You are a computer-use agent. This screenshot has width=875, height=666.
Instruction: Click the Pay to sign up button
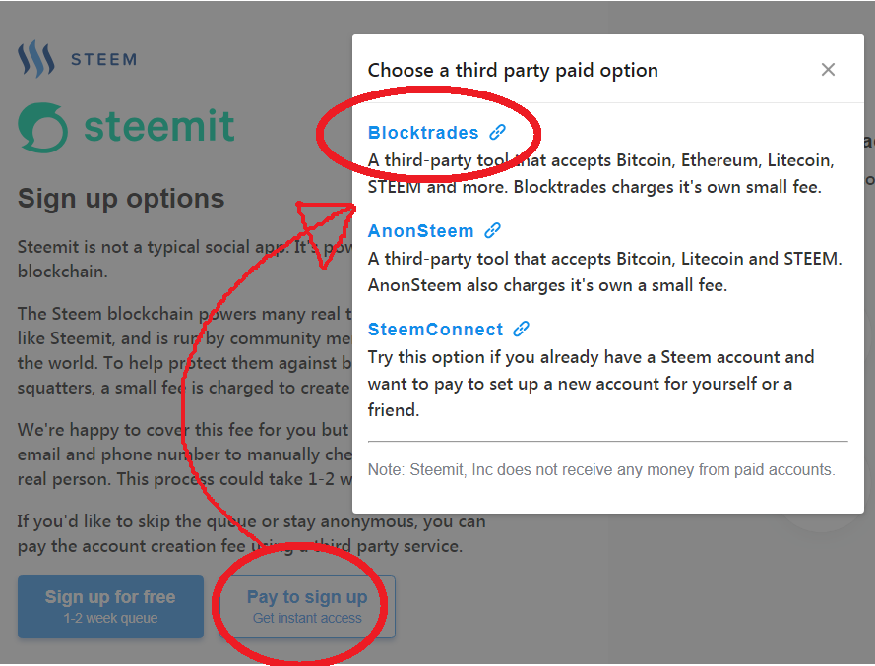(x=307, y=607)
